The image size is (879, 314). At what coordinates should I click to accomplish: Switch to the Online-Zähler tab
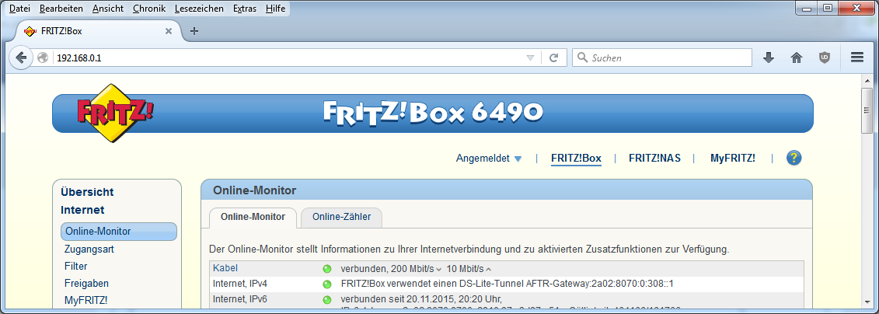click(x=341, y=217)
